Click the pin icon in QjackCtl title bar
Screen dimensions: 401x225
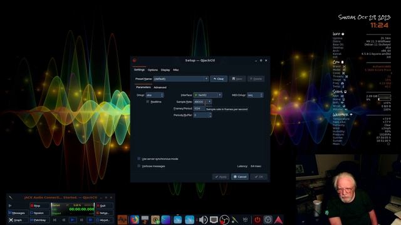(11, 197)
